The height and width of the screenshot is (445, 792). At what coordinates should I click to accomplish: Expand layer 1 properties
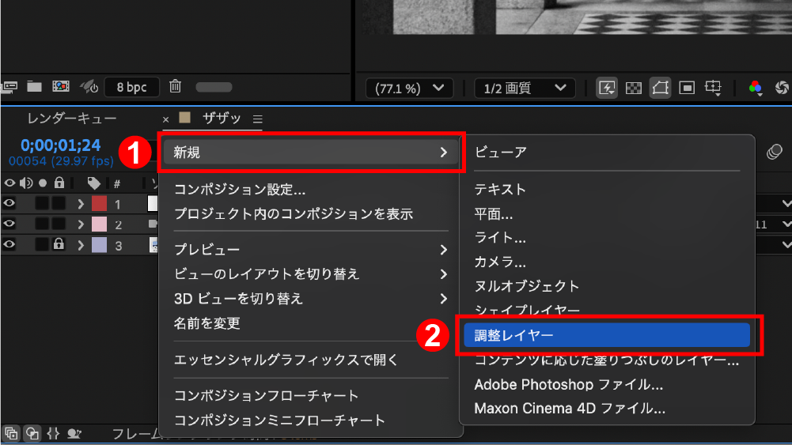81,204
